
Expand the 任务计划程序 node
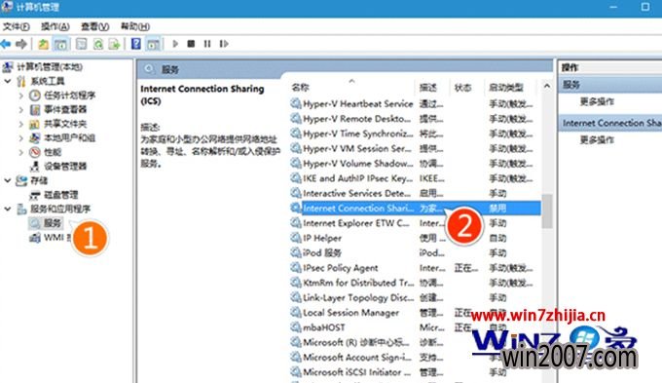(x=21, y=96)
